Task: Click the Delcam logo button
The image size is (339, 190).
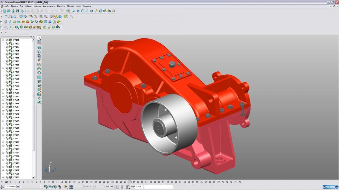Action: pos(331,187)
